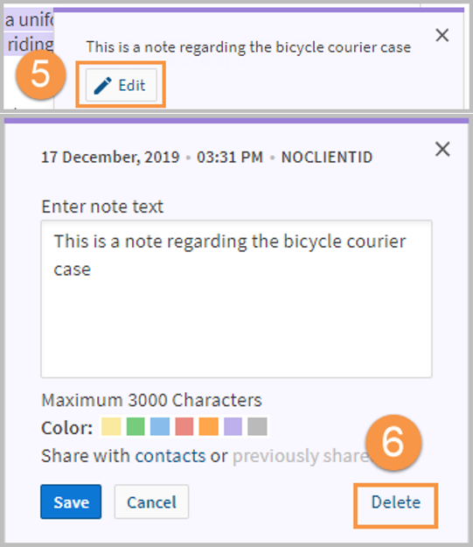Viewport: 473px width, 547px height.
Task: Close the note editing panel
Action: click(442, 150)
